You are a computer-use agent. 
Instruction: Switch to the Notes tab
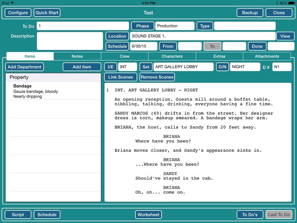tap(77, 56)
